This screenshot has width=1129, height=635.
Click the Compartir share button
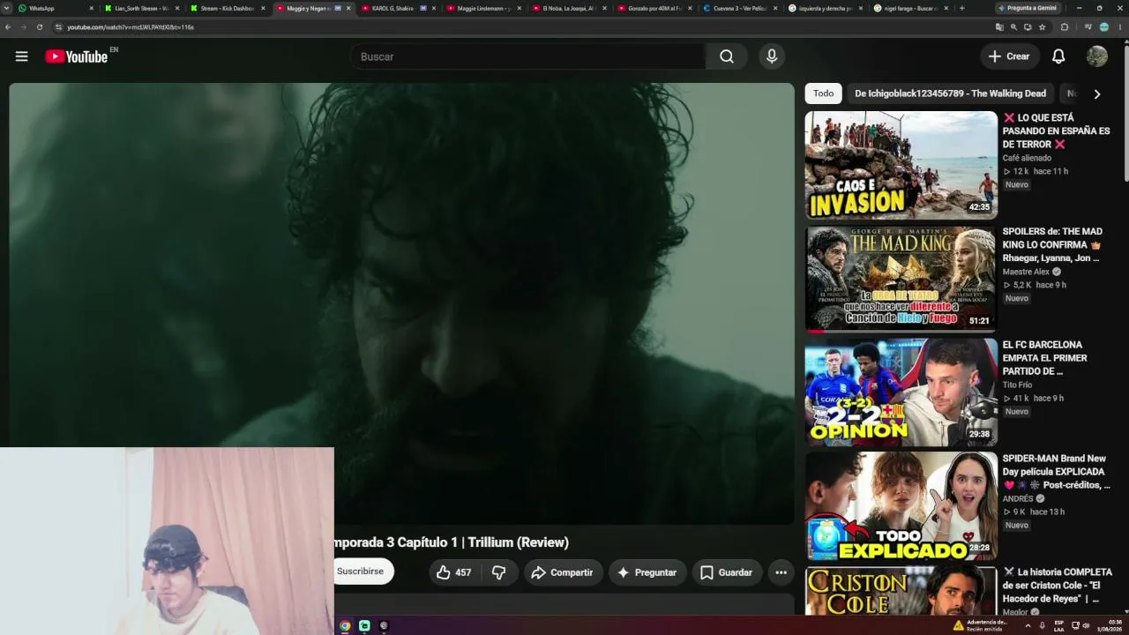[563, 572]
